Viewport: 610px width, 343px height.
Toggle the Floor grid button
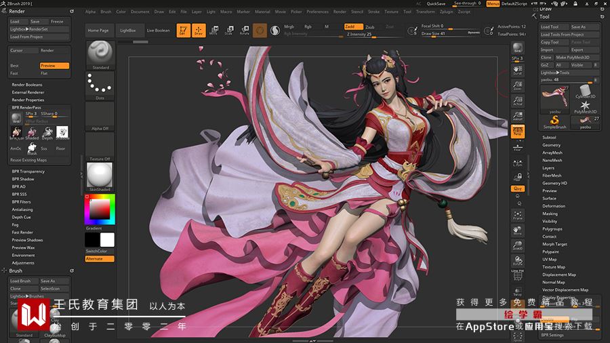coord(517,148)
